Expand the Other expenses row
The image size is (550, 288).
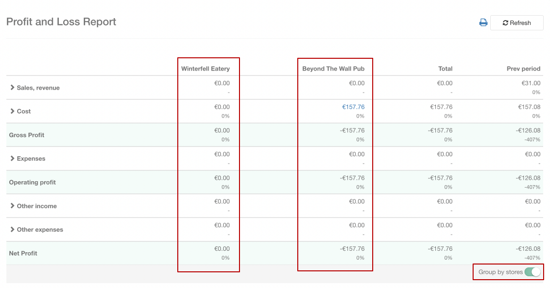[x=13, y=230]
